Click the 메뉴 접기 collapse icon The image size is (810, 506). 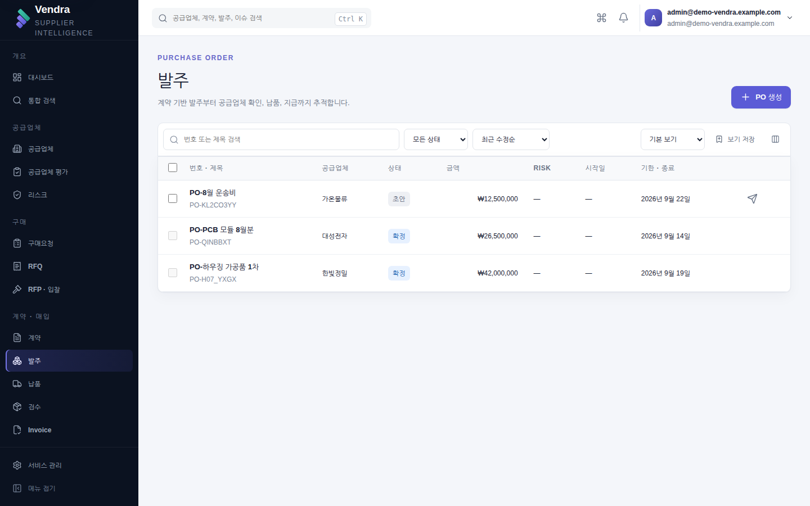pos(17,488)
